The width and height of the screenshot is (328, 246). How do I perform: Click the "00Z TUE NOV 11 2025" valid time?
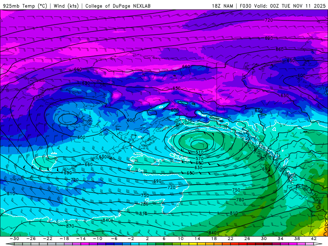pyautogui.click(x=298, y=6)
